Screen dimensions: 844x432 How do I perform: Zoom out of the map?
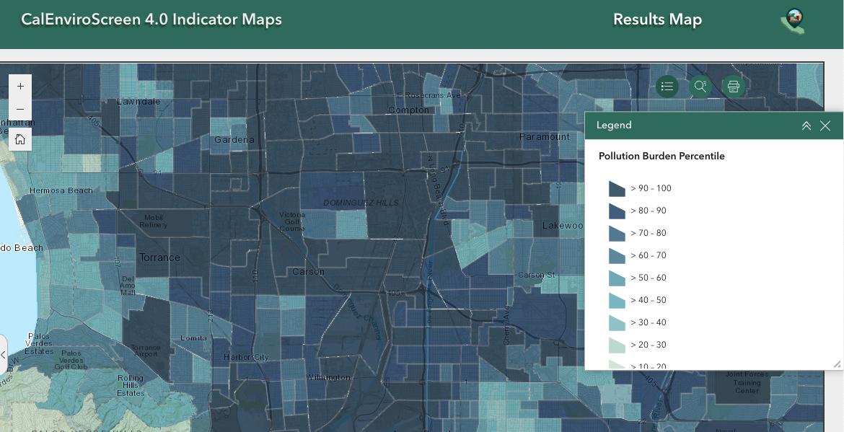(20, 109)
